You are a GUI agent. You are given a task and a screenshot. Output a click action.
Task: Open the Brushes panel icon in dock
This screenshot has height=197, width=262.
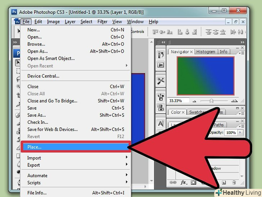click(x=161, y=97)
